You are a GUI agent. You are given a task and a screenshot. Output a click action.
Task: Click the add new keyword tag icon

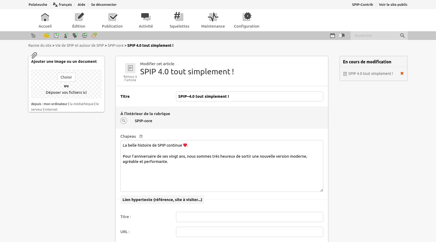[x=75, y=35]
